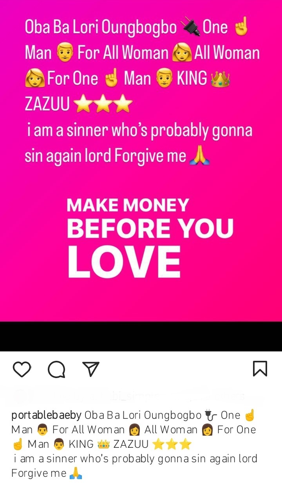The height and width of the screenshot is (485, 282).
Task: Open comments via the speech bubble icon
Action: tap(56, 369)
